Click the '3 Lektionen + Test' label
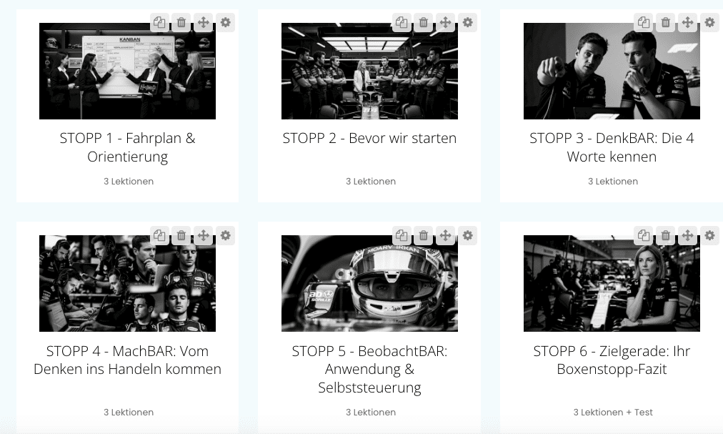The width and height of the screenshot is (723, 434). point(613,413)
